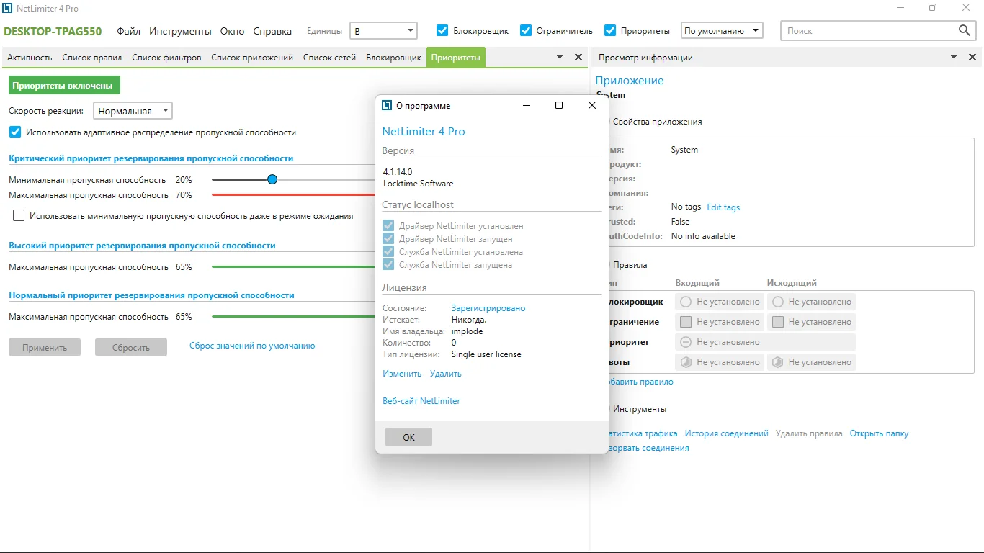Click 'Приоритеты включены' green button
The width and height of the screenshot is (984, 553).
pyautogui.click(x=65, y=85)
